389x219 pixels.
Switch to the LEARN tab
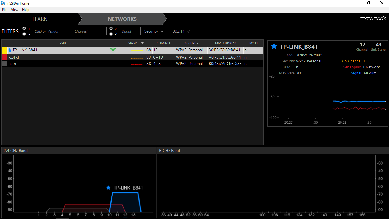coord(40,19)
